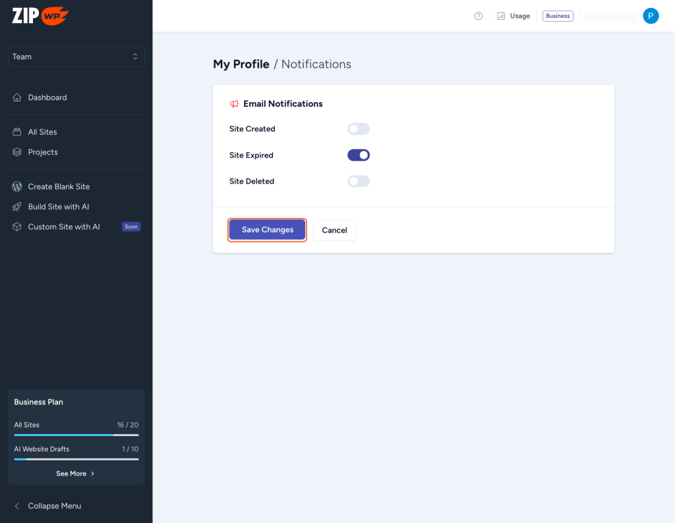Expand See More in Business Plan
The height and width of the screenshot is (523, 675).
(75, 474)
